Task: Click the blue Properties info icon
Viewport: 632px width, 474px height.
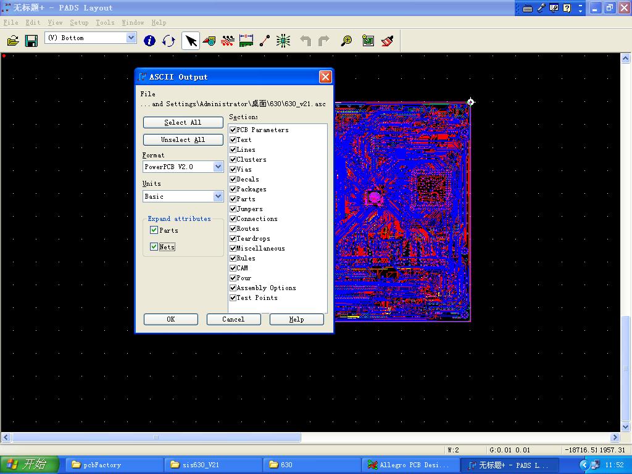Action: pyautogui.click(x=149, y=41)
